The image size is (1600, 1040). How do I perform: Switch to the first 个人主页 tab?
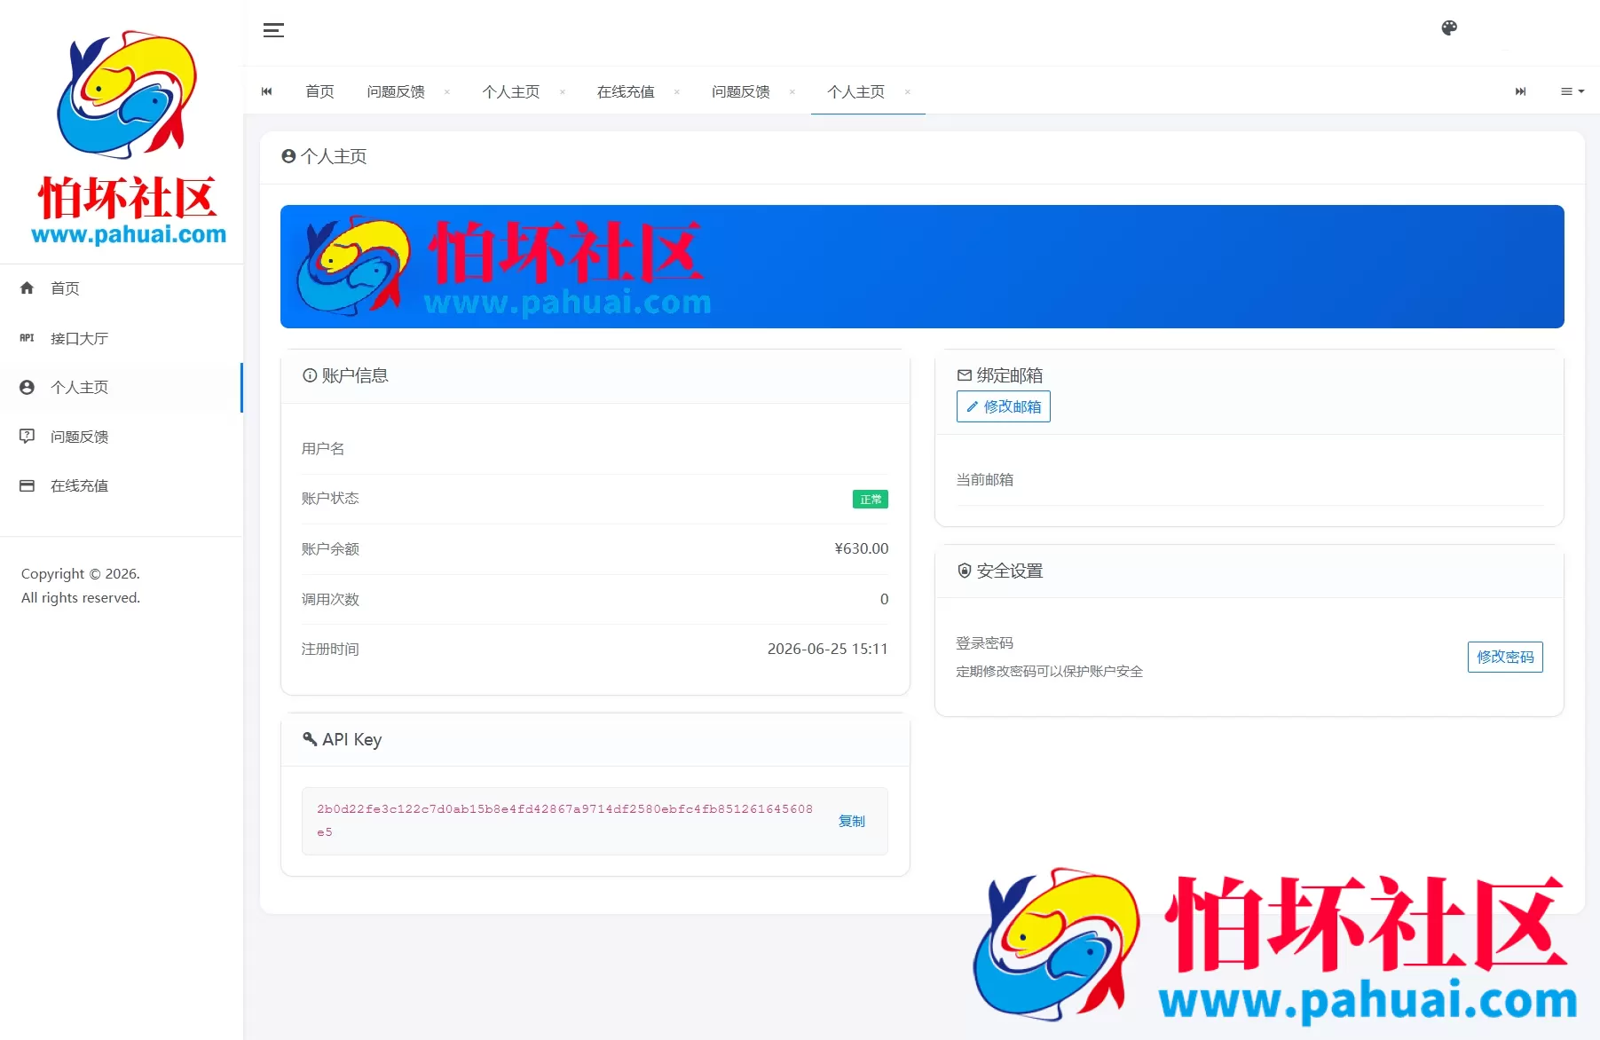[511, 91]
